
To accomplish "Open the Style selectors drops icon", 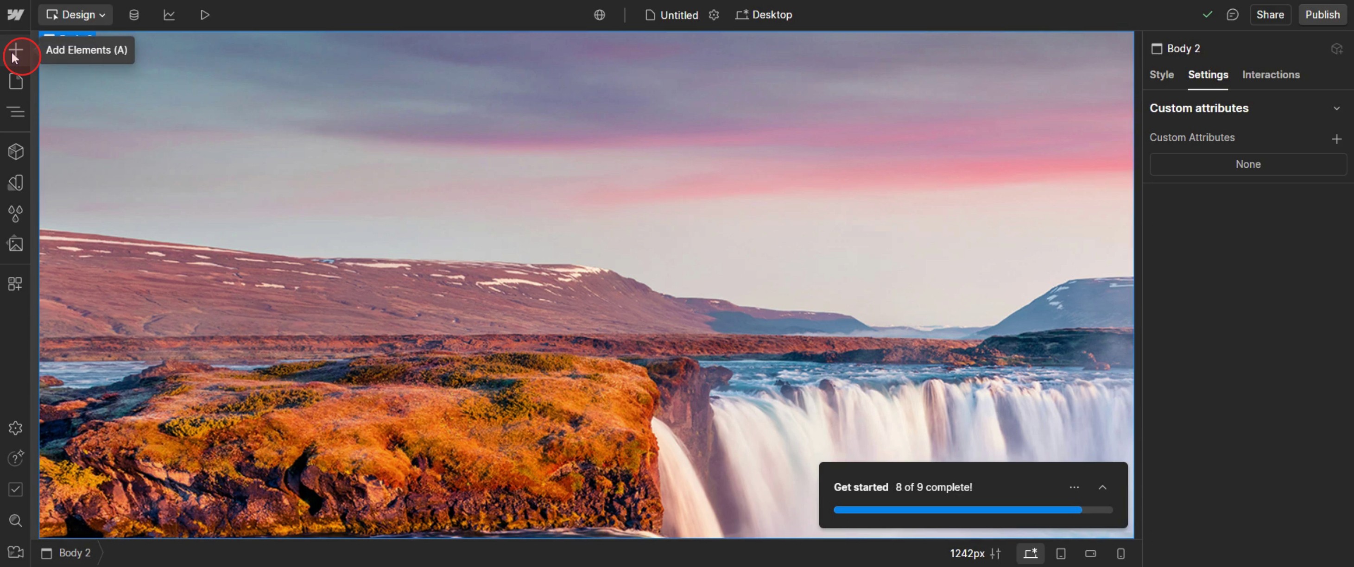I will point(16,214).
